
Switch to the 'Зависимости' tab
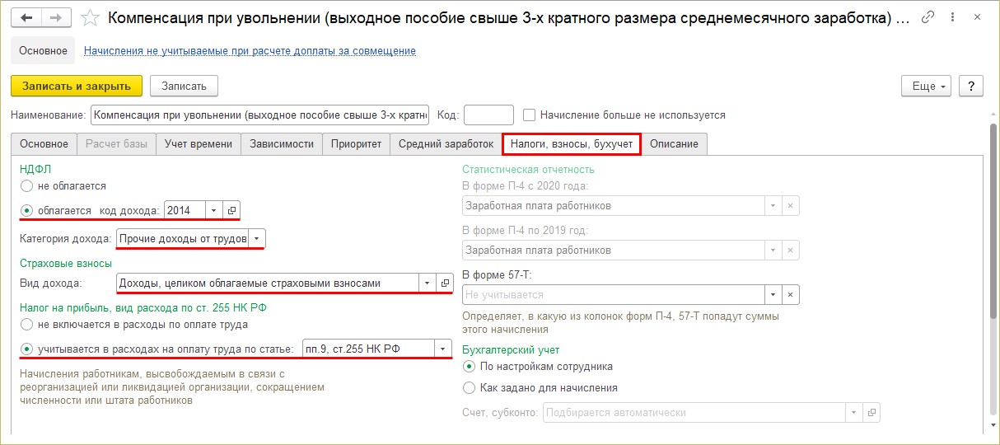282,143
